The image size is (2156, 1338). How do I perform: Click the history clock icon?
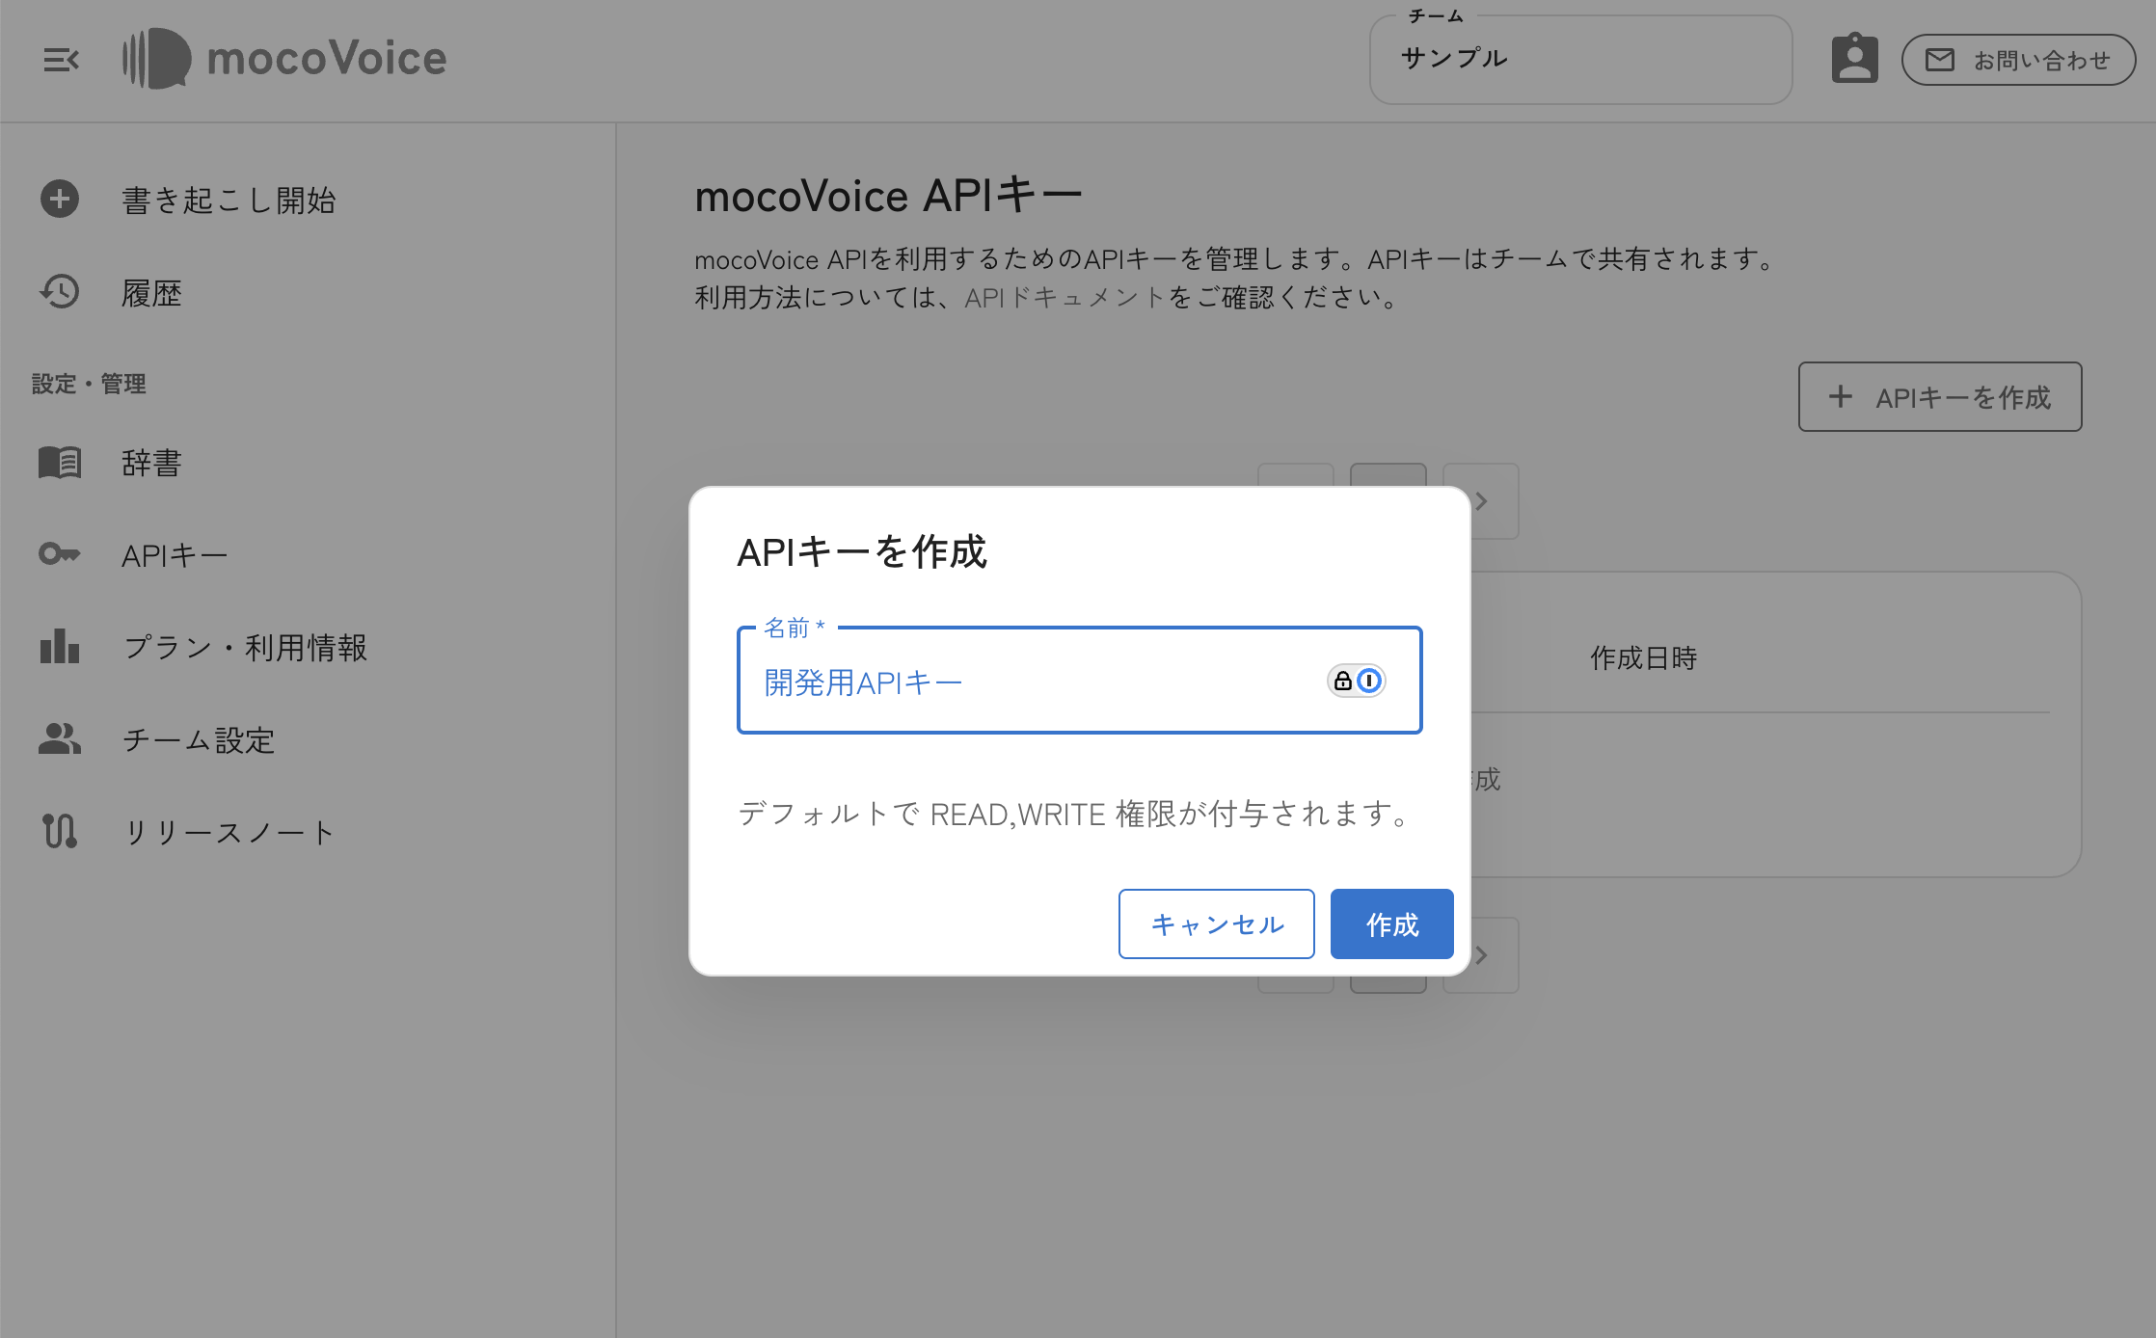click(x=60, y=292)
